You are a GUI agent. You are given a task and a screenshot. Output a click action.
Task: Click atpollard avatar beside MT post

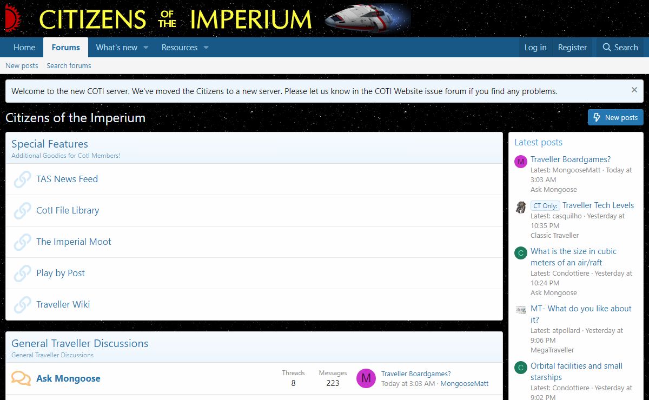(521, 311)
